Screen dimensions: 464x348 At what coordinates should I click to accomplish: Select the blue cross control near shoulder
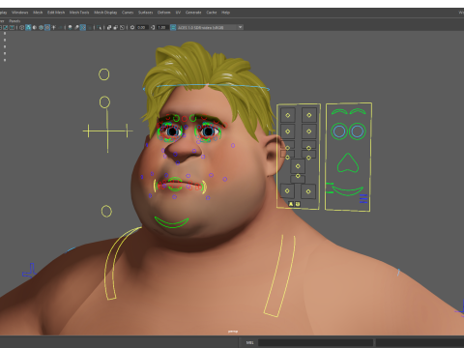click(x=29, y=272)
